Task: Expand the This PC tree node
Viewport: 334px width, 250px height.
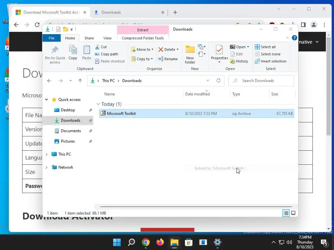Action: [46, 154]
